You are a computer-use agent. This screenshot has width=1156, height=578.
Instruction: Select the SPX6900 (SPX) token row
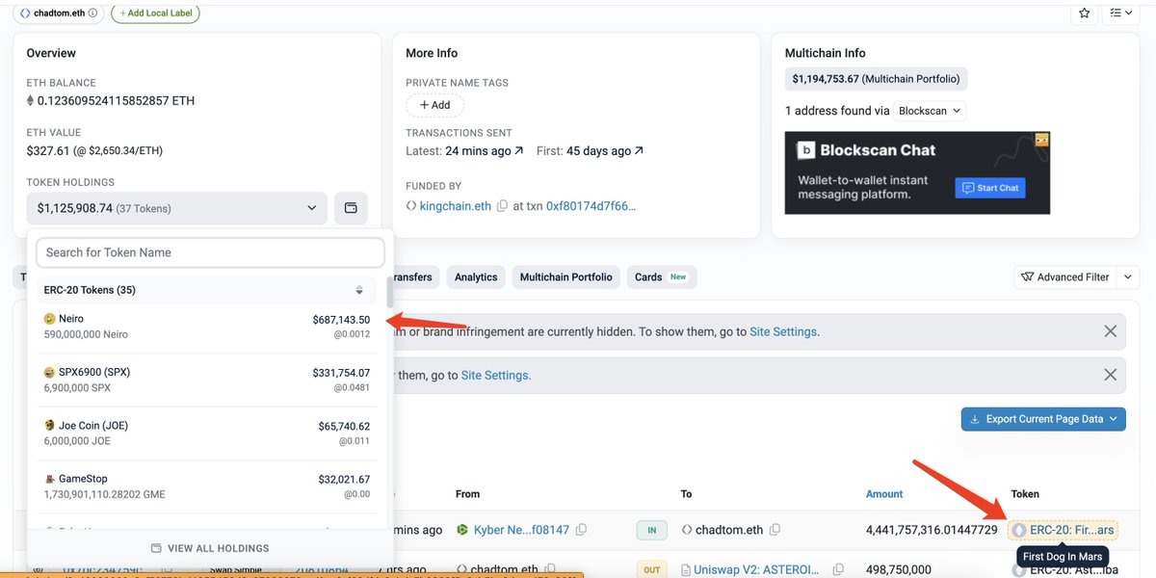(x=206, y=380)
